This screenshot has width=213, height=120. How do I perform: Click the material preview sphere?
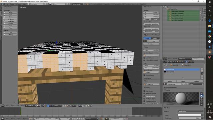point(181,98)
